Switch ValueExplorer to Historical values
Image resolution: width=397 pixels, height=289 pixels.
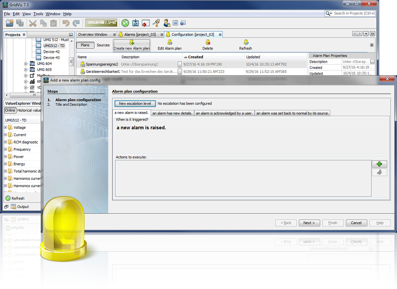point(30,110)
